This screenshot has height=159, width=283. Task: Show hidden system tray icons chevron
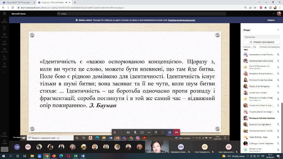(248, 156)
